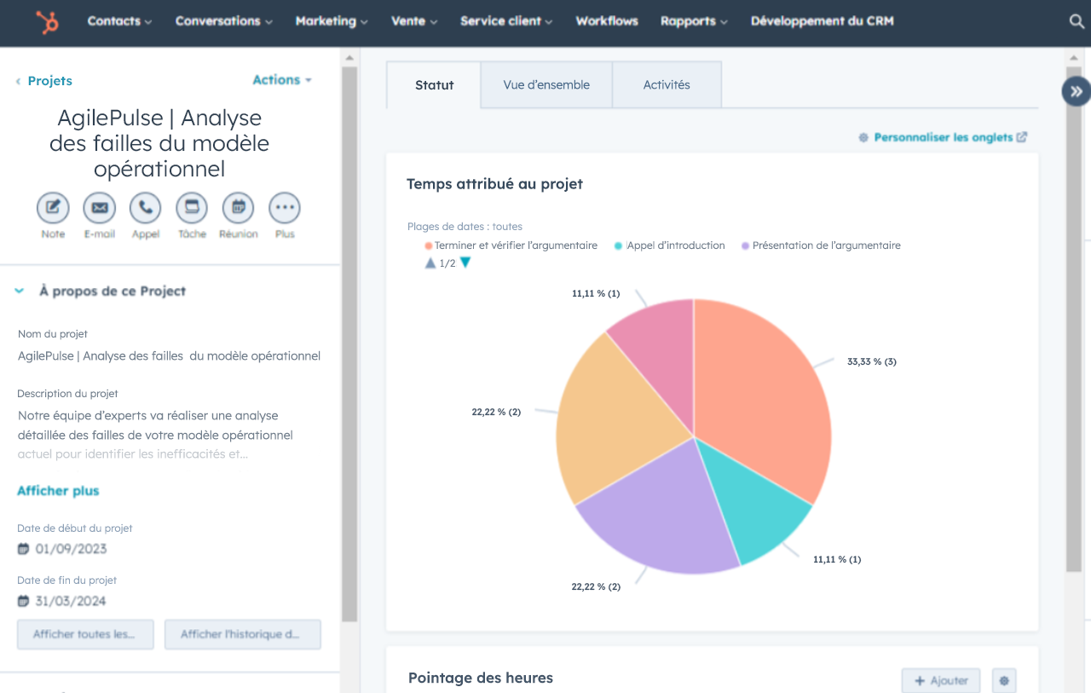Image resolution: width=1091 pixels, height=693 pixels.
Task: Schedule a meeting with the Réunion icon
Action: [x=238, y=208]
